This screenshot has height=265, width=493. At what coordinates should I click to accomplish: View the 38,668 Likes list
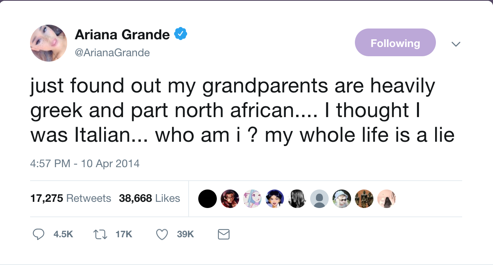tap(150, 198)
